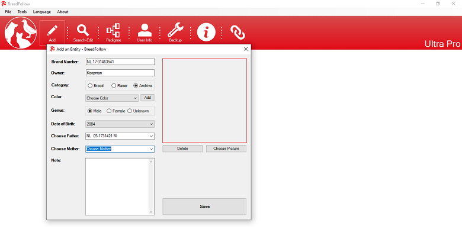Click the information circle icon

206,32
